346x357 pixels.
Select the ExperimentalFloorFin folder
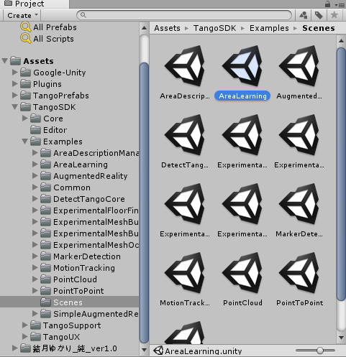[x=89, y=210]
